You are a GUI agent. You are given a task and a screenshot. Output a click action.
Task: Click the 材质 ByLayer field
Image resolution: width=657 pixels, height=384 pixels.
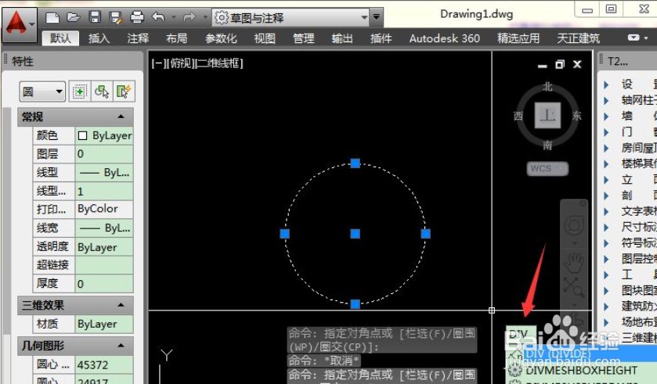click(x=104, y=325)
